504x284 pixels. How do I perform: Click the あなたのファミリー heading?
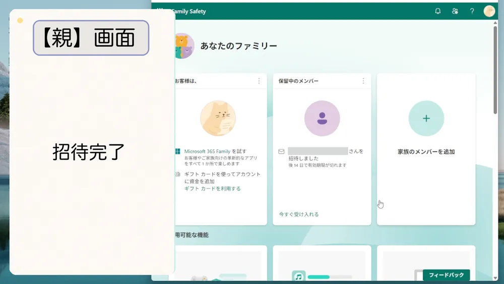click(238, 46)
